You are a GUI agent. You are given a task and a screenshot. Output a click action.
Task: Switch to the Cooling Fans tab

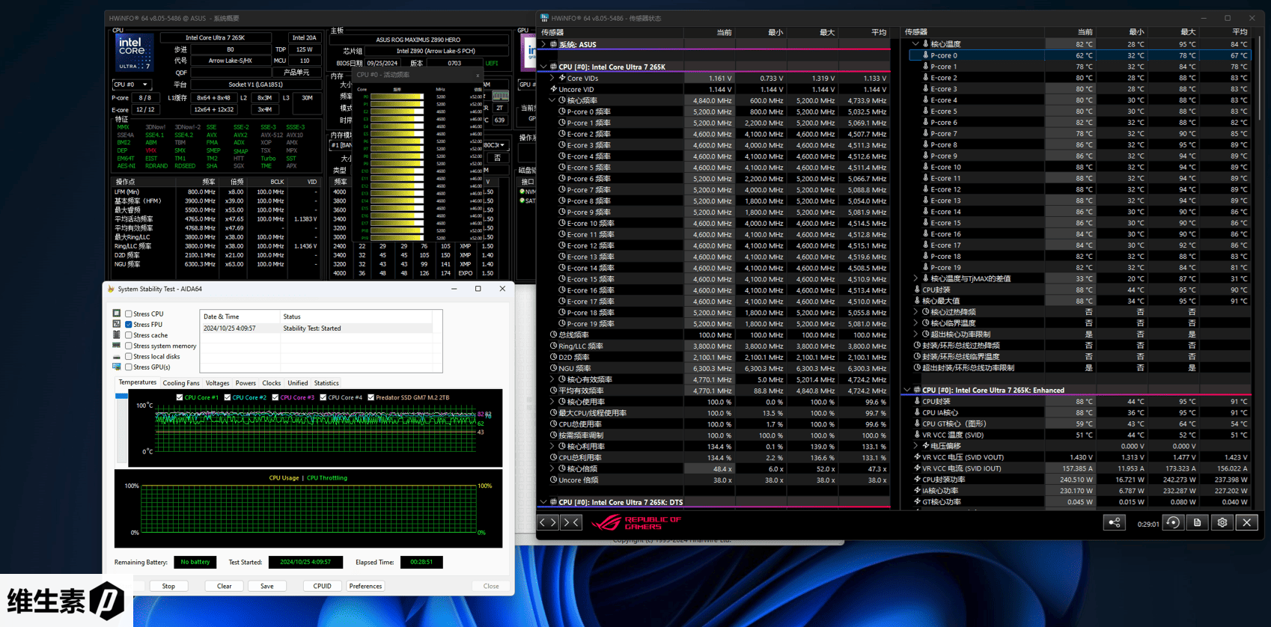coord(181,383)
